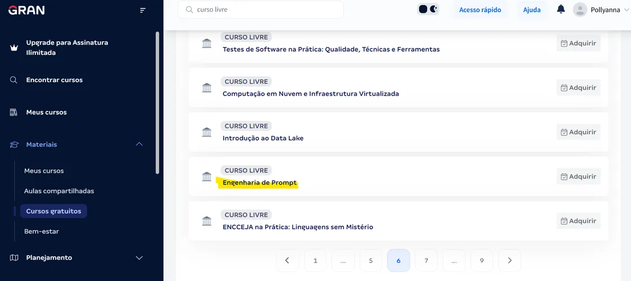The height and width of the screenshot is (281, 631).
Task: Go to next page arrow
Action: pos(510,260)
